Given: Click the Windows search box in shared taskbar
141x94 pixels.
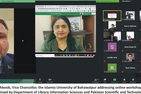Looking at the screenshot, I should pos(45,55).
